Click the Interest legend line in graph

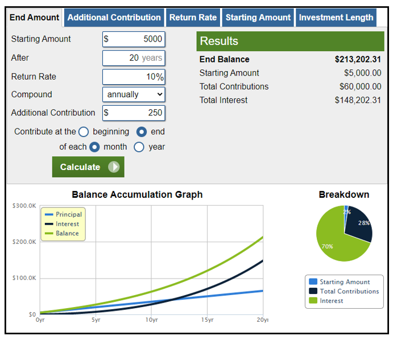pyautogui.click(x=49, y=224)
